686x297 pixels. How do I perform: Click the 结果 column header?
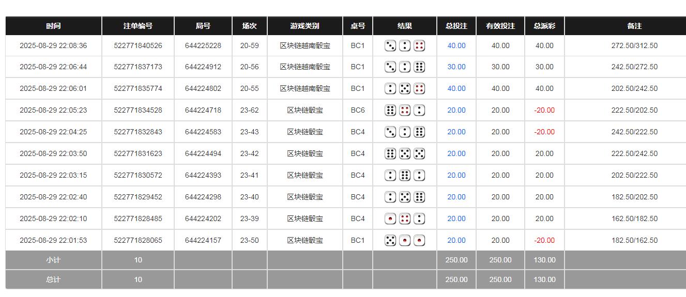click(405, 26)
